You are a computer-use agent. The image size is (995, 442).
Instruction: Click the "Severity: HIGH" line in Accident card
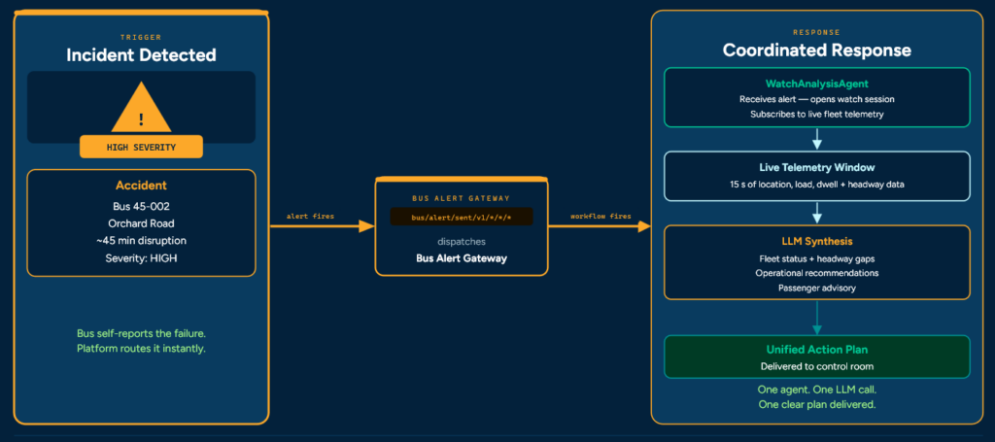(x=141, y=258)
